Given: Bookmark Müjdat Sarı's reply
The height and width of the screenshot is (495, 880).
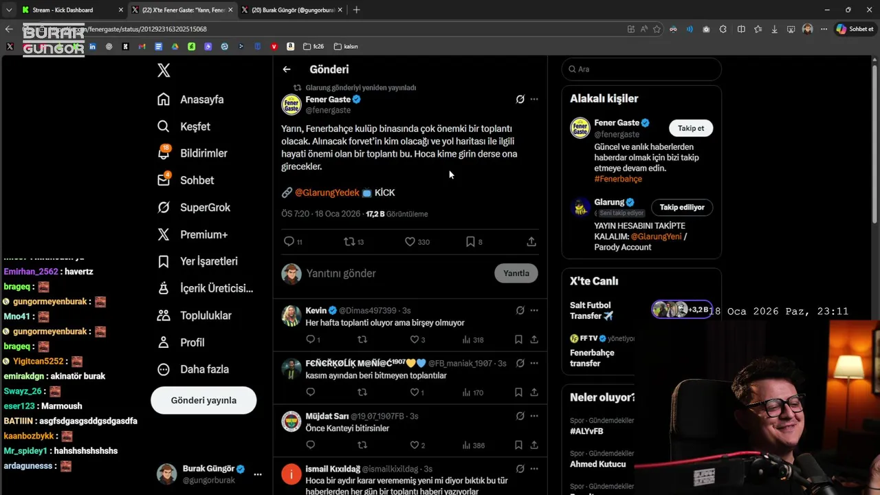Looking at the screenshot, I should [x=518, y=445].
